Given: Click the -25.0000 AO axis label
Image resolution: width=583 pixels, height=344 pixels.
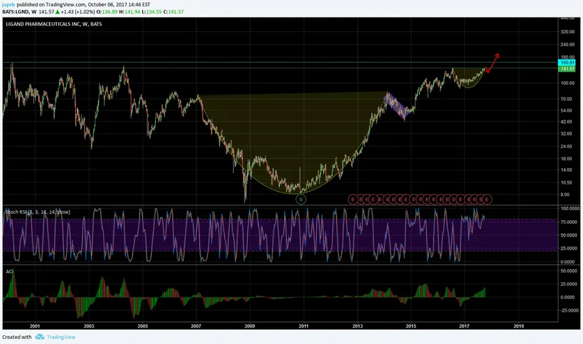Looking at the screenshot, I should click(x=569, y=310).
